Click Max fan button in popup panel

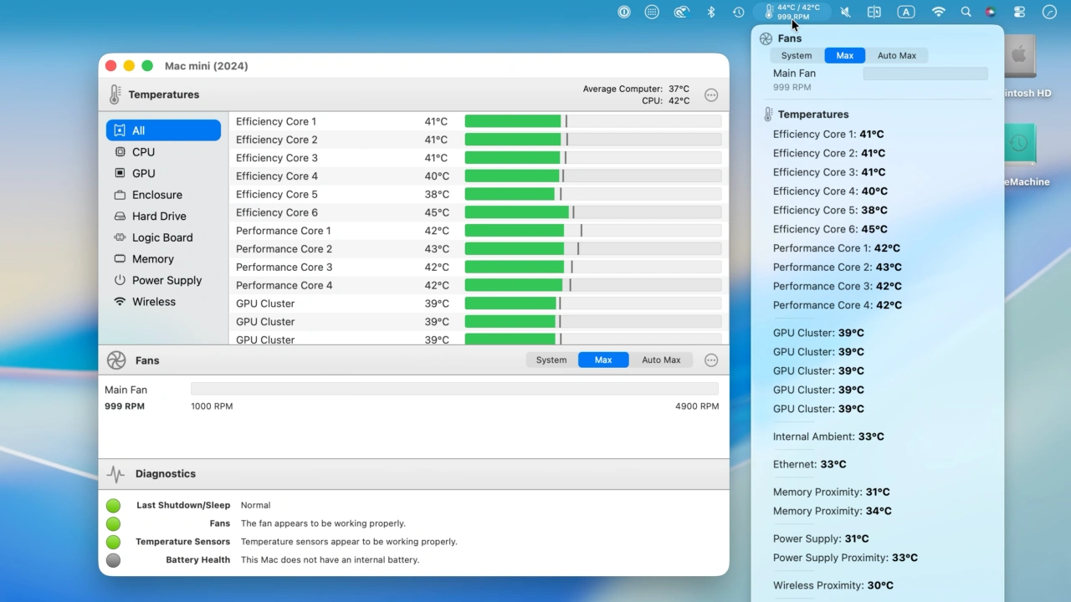click(x=845, y=56)
